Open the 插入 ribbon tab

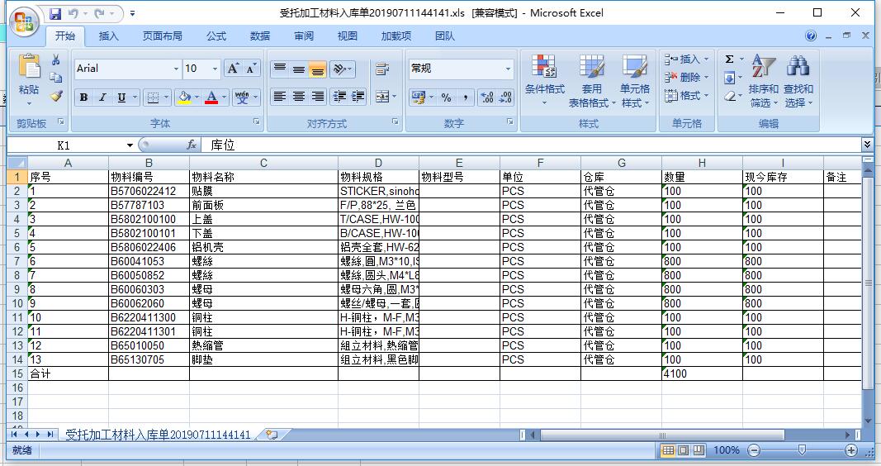(108, 36)
